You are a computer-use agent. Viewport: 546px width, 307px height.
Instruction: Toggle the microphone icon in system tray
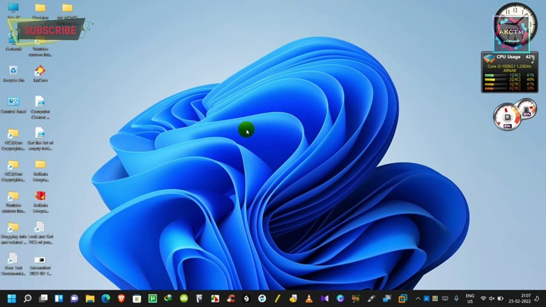coord(456,298)
